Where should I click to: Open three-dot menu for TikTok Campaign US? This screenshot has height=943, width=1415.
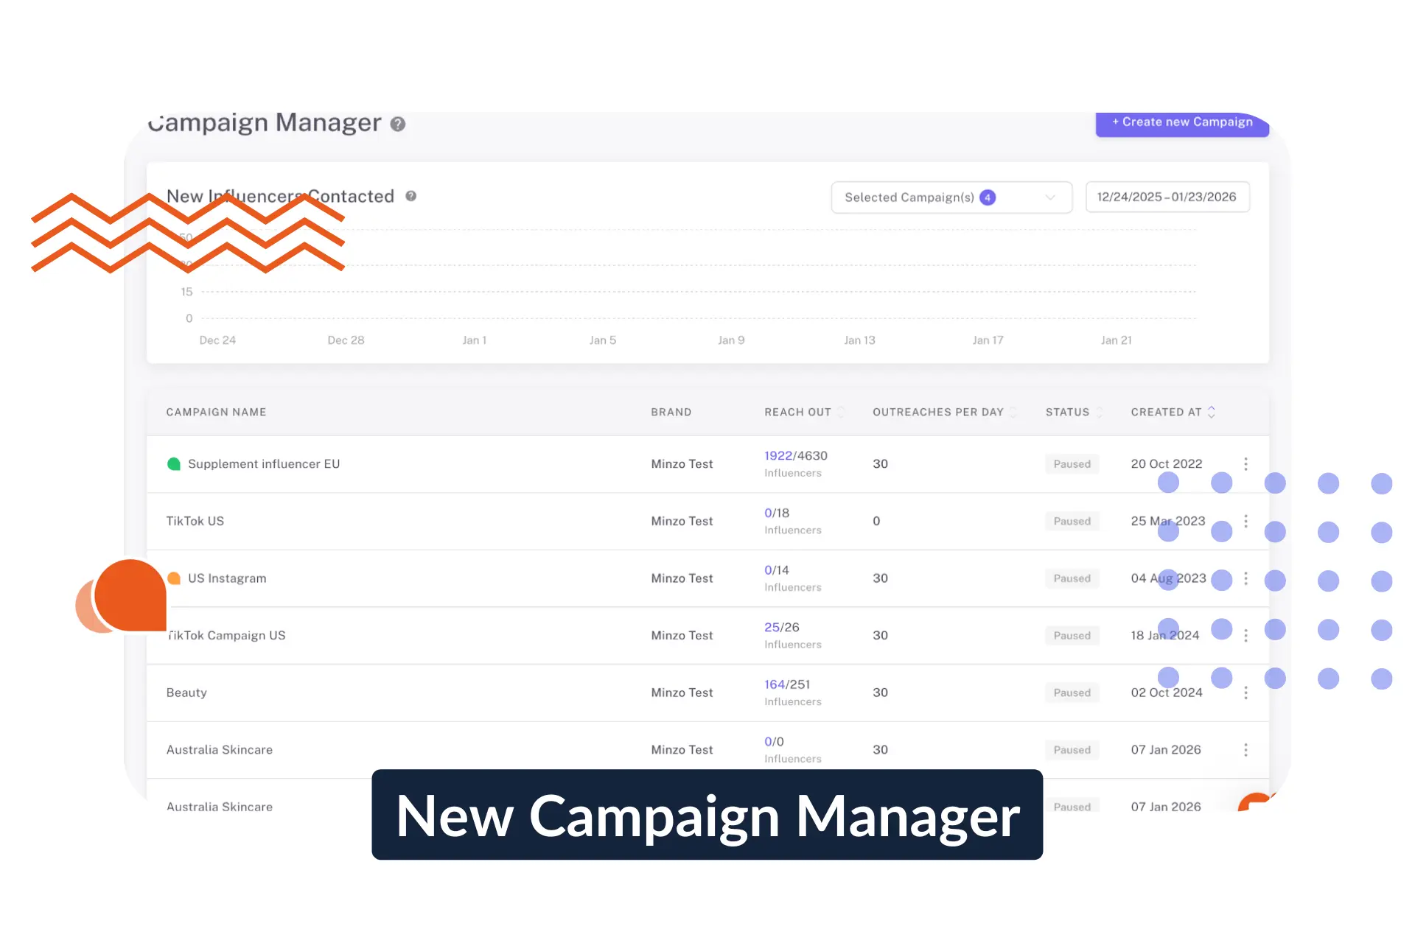[1245, 635]
